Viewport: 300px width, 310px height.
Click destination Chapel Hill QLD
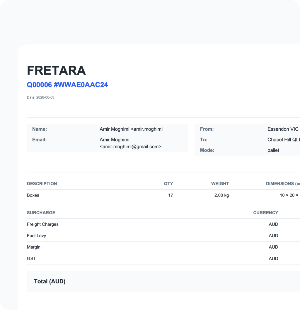(x=284, y=139)
